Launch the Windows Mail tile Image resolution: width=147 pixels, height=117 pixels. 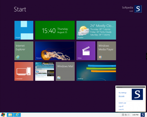click(65, 71)
